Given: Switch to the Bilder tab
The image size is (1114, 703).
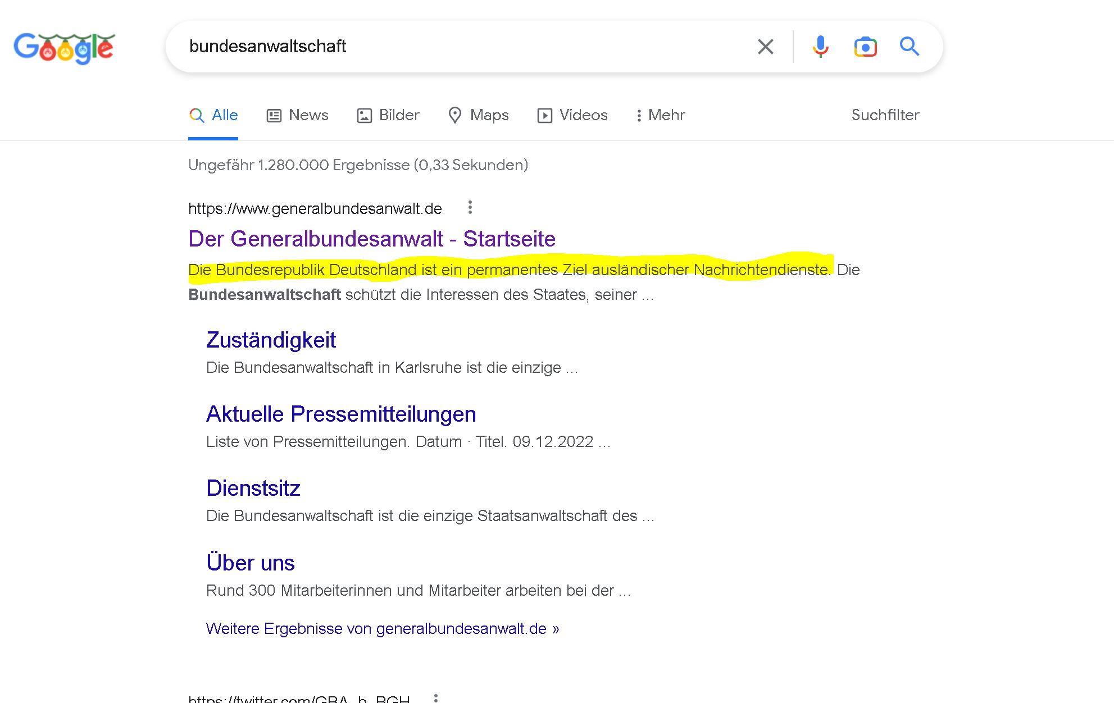Looking at the screenshot, I should 388,115.
